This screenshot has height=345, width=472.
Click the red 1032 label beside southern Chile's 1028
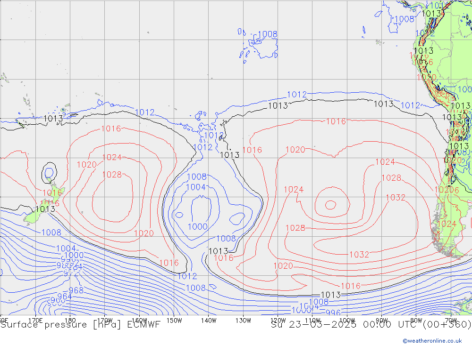pos(396,198)
